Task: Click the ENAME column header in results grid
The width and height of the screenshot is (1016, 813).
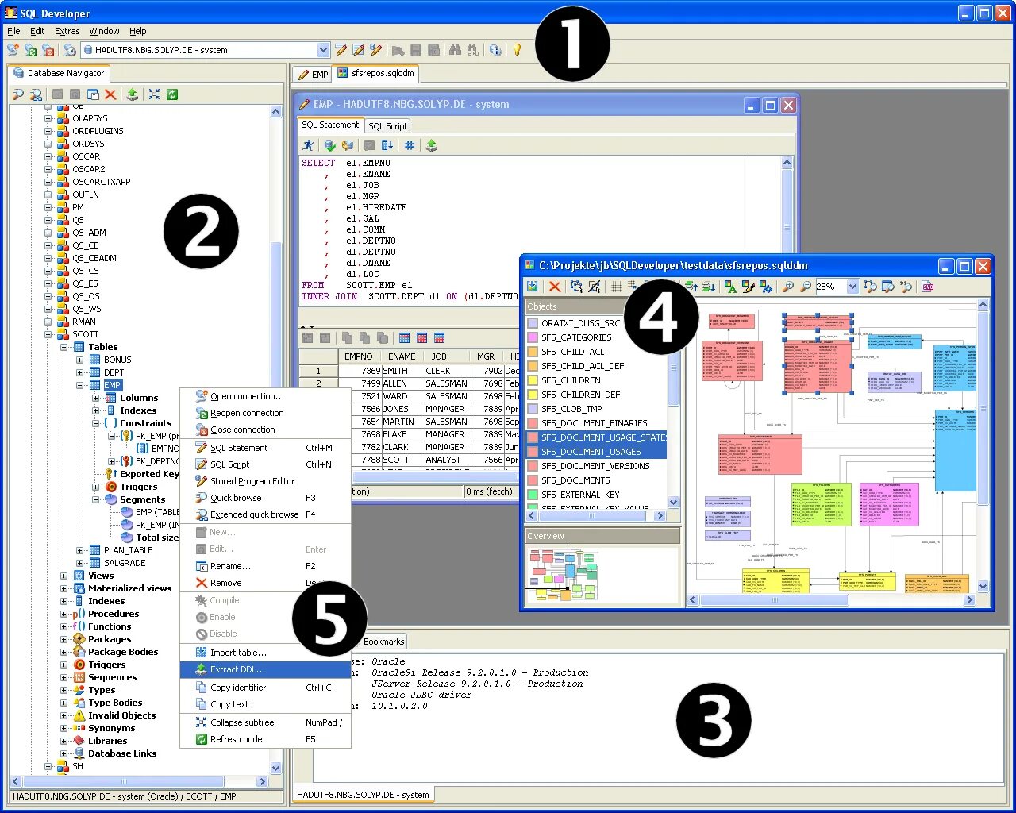Action: pyautogui.click(x=402, y=357)
